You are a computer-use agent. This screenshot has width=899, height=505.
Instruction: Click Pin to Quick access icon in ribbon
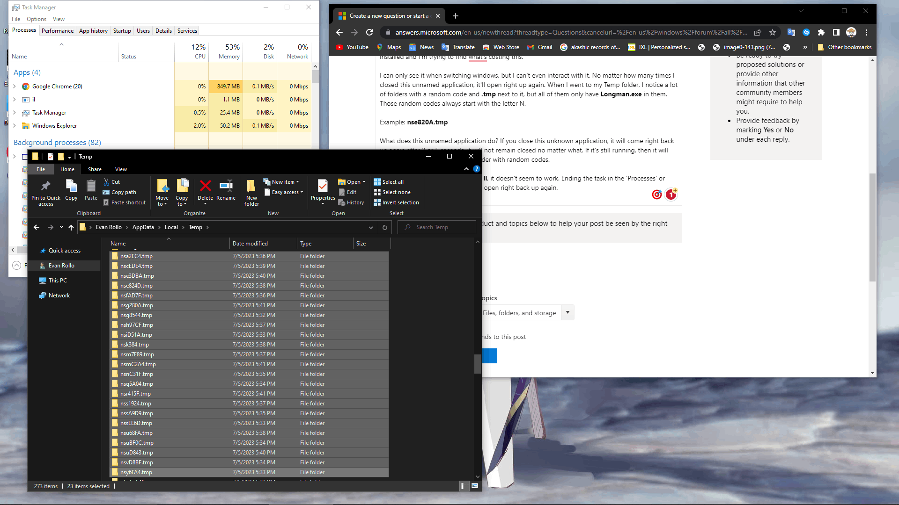click(45, 186)
